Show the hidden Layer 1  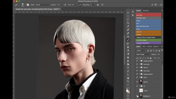tap(137, 90)
